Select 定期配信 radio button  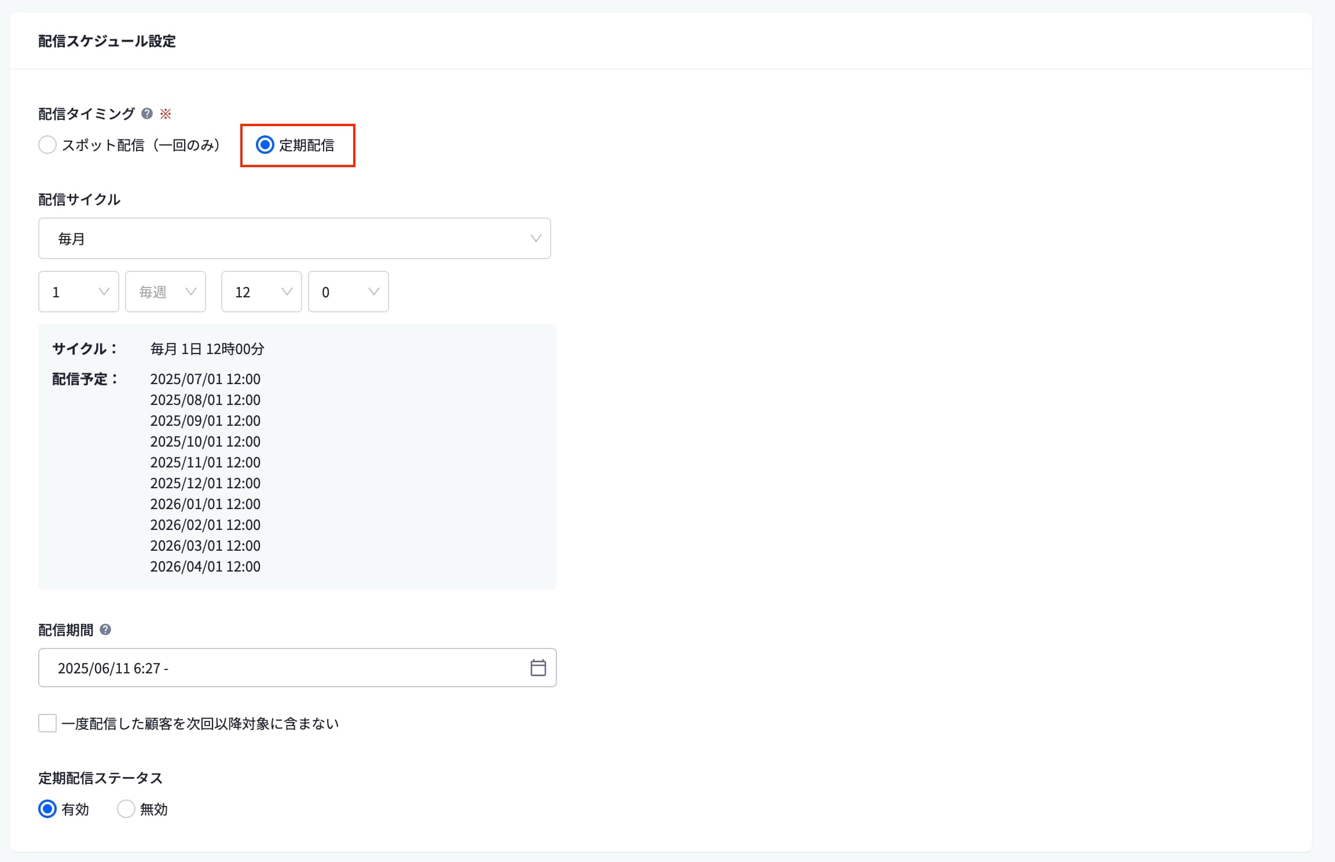click(x=265, y=145)
